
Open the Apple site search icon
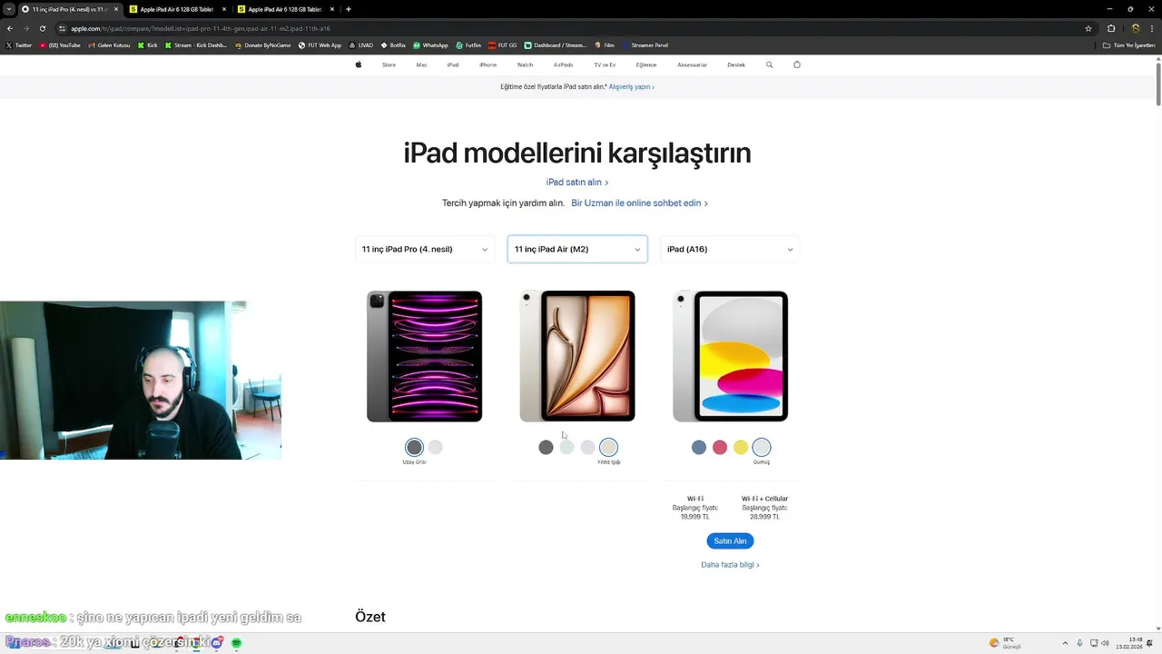[769, 64]
